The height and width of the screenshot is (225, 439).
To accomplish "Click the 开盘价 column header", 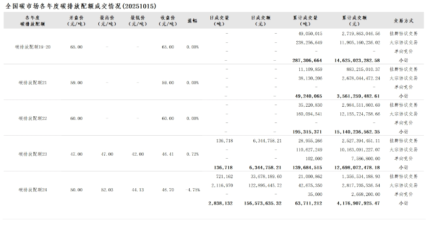I will (x=76, y=20).
